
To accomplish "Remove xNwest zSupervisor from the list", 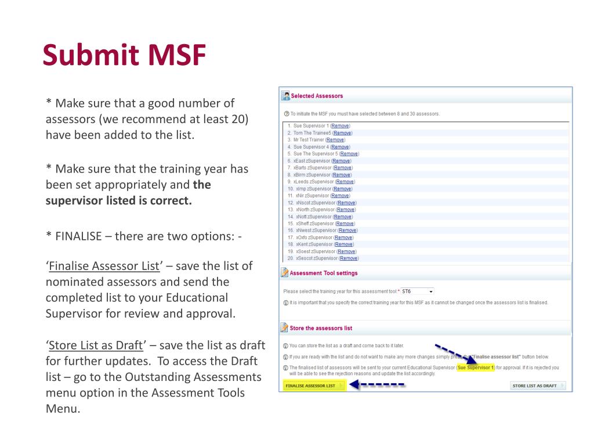I will coord(347,231).
